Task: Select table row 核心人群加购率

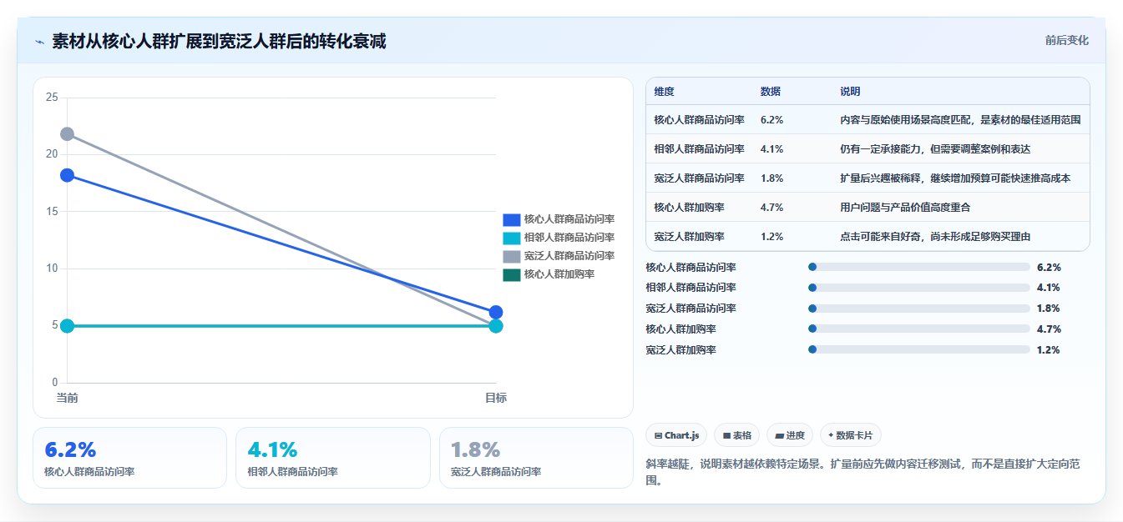Action: coord(868,207)
